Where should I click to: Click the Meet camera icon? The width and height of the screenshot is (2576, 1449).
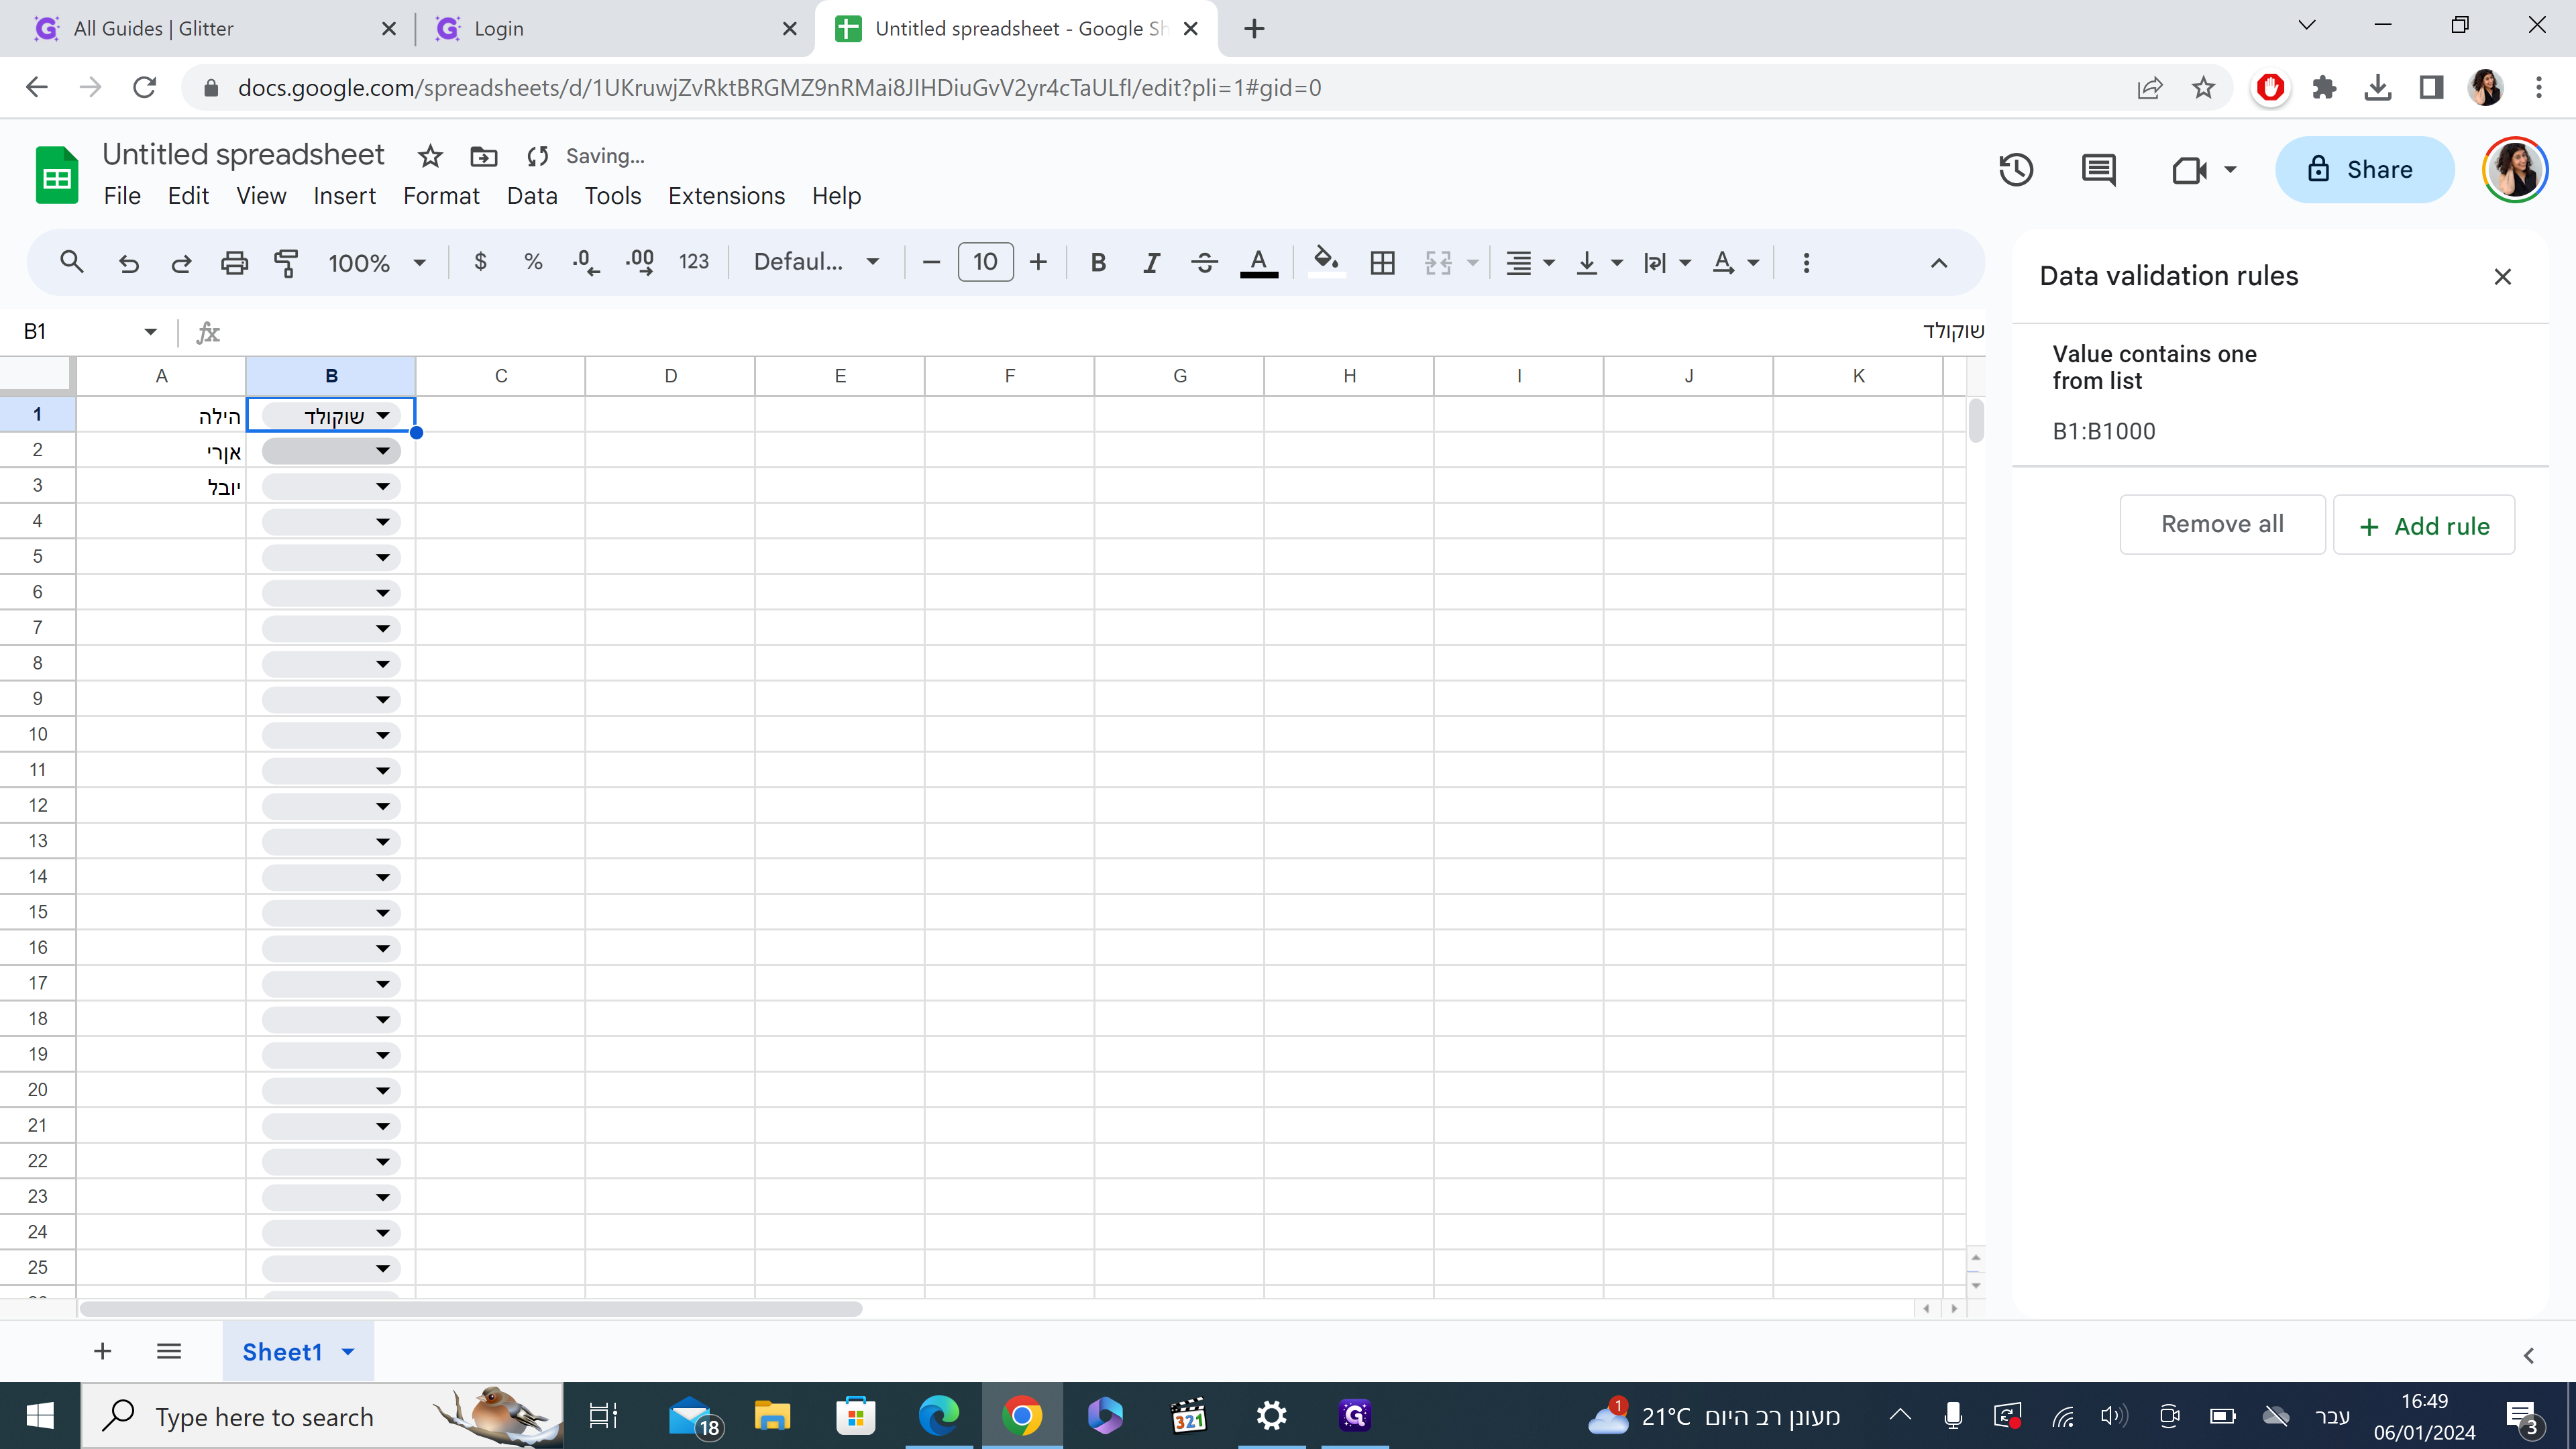[x=2189, y=170]
